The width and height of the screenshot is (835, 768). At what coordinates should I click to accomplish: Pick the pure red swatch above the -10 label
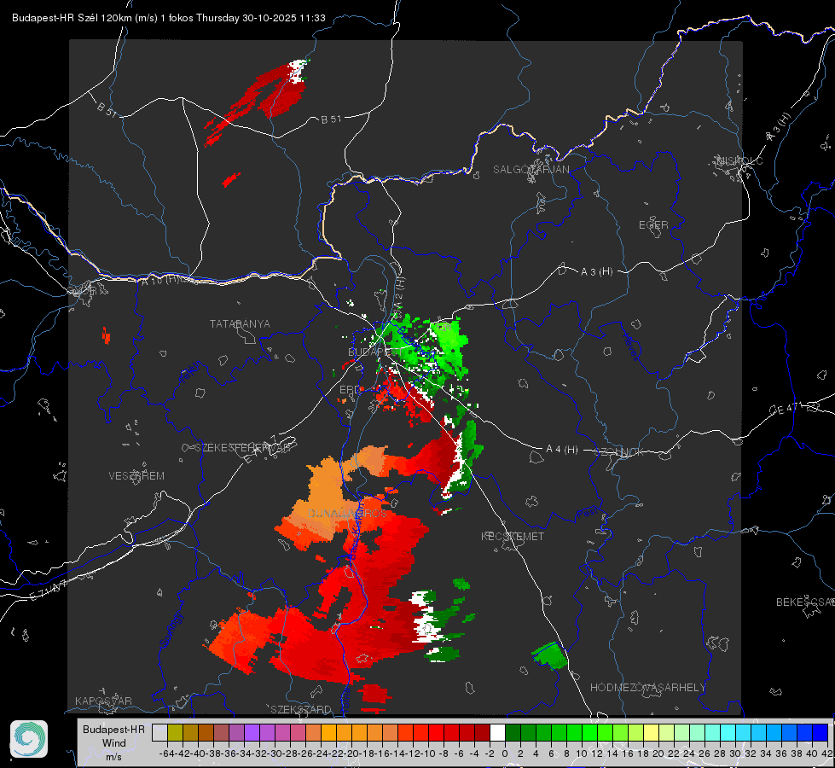coord(436,732)
